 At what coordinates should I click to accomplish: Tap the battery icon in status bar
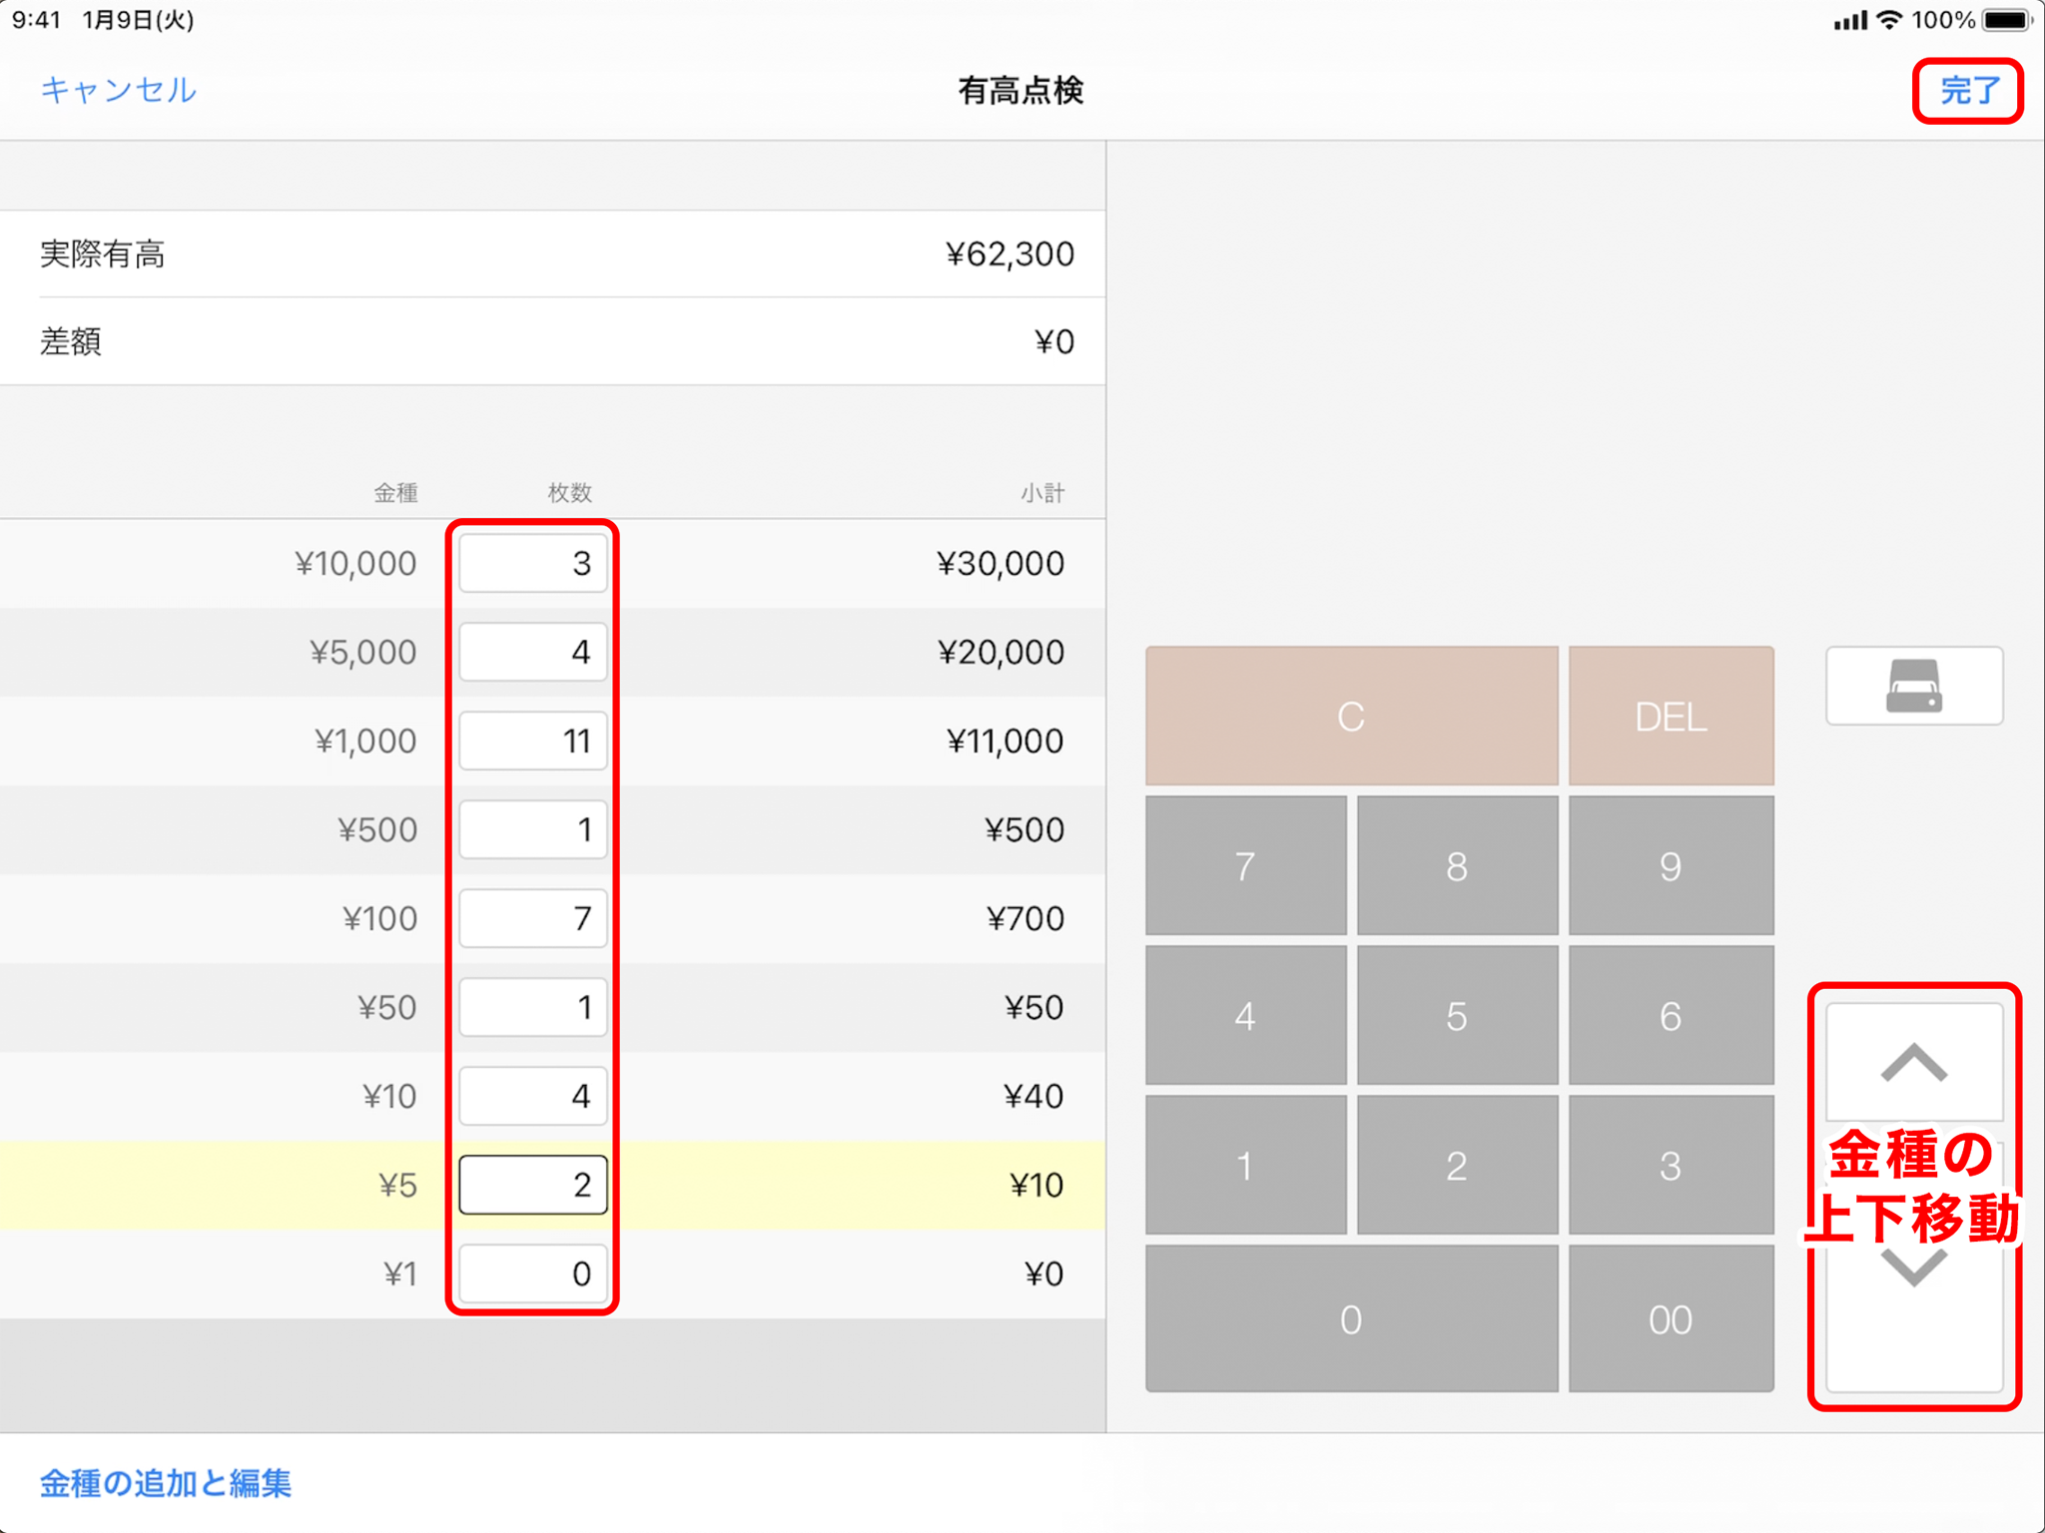pos(2008,20)
